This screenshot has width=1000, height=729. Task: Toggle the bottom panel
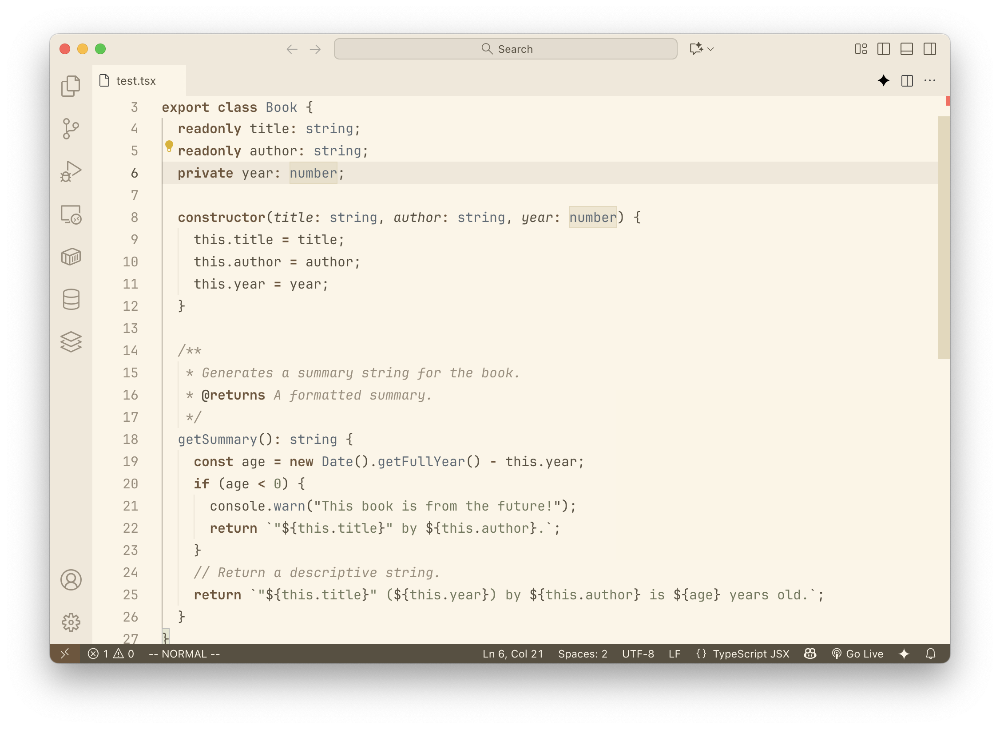coord(907,49)
